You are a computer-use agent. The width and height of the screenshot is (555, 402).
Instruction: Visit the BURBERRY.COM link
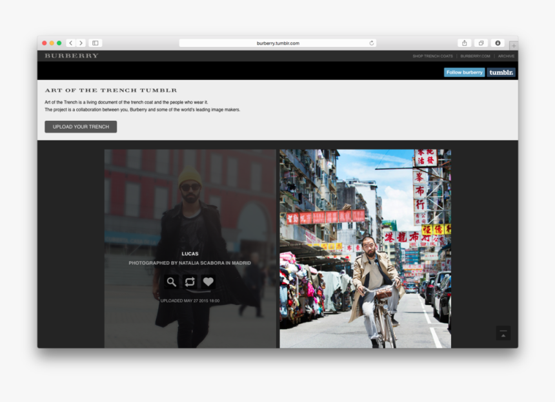475,56
